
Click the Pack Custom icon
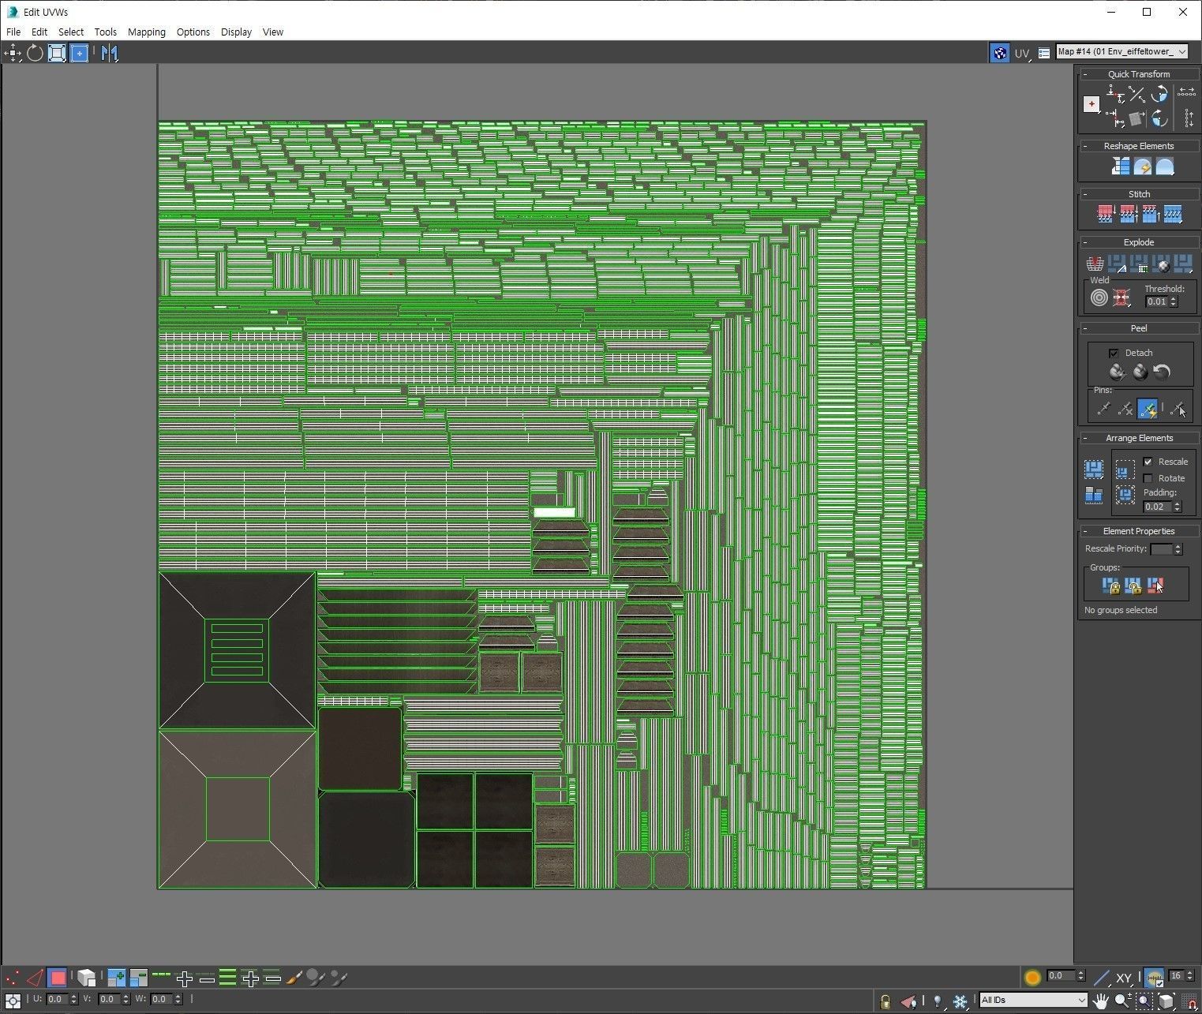tap(1094, 470)
